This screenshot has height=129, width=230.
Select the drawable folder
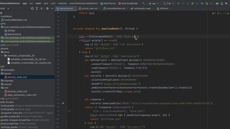(9, 70)
